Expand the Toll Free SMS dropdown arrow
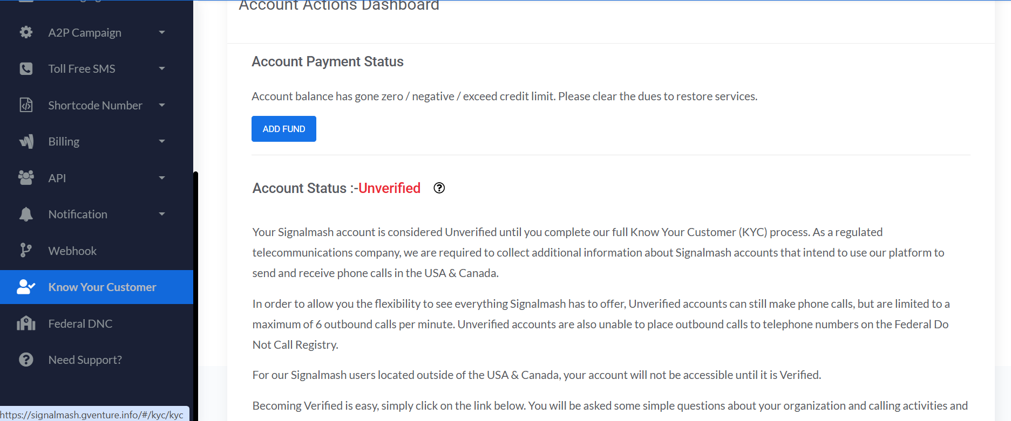Screen dimensions: 1011x421 coord(162,69)
